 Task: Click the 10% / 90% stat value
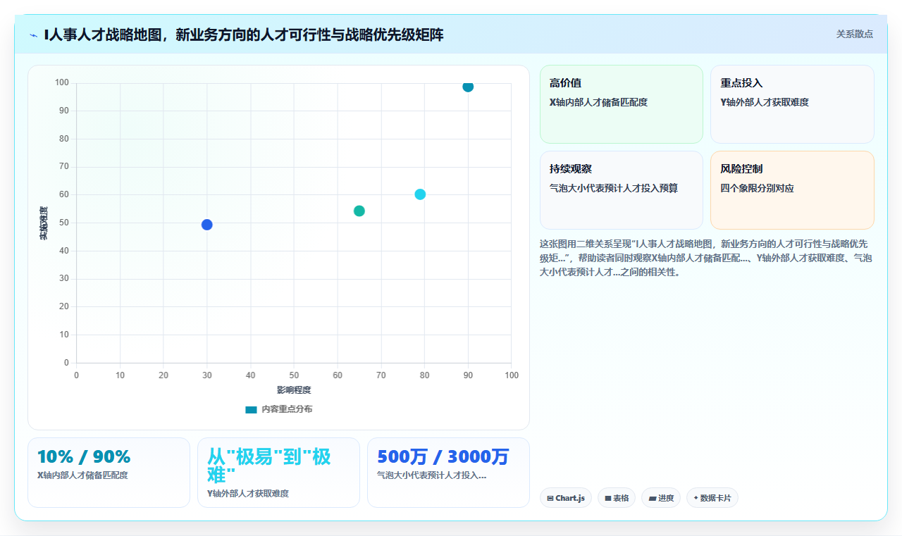click(x=84, y=456)
